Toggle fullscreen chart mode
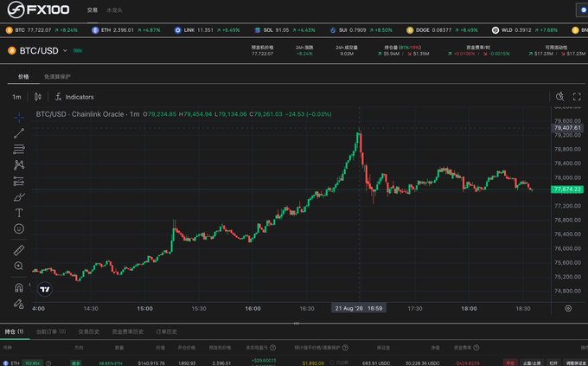Image resolution: width=588 pixels, height=366 pixels. [577, 97]
